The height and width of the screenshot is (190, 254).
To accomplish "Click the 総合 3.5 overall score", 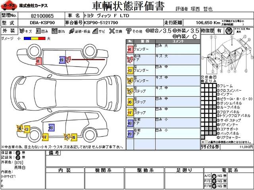I will coord(158,31).
